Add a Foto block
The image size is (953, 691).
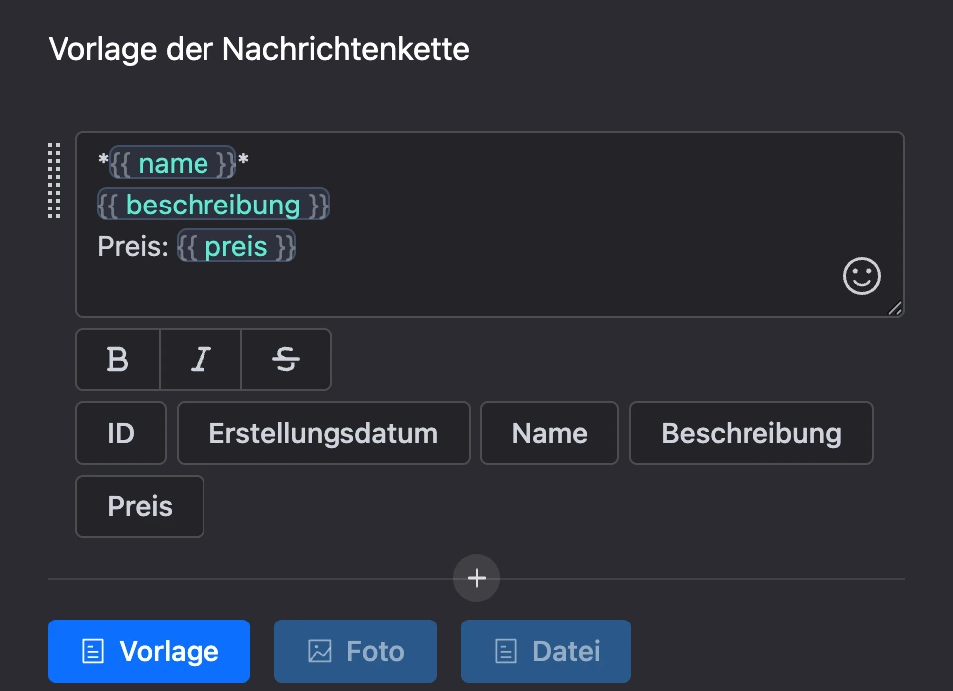355,651
